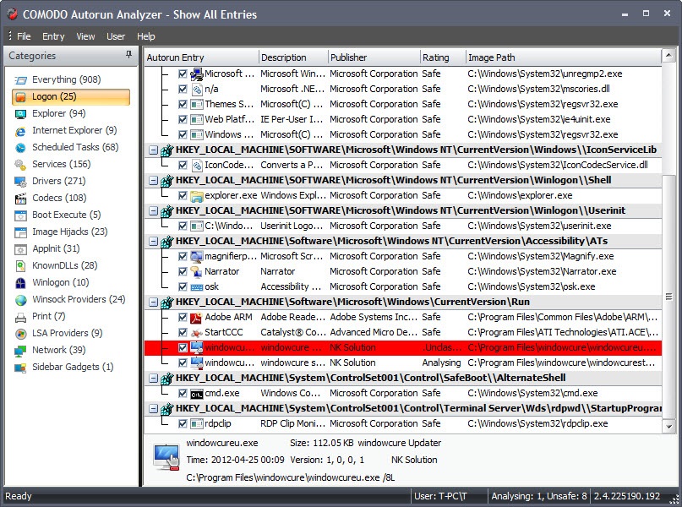
Task: Uncheck the StartCCC entry checkbox
Action: 183,333
